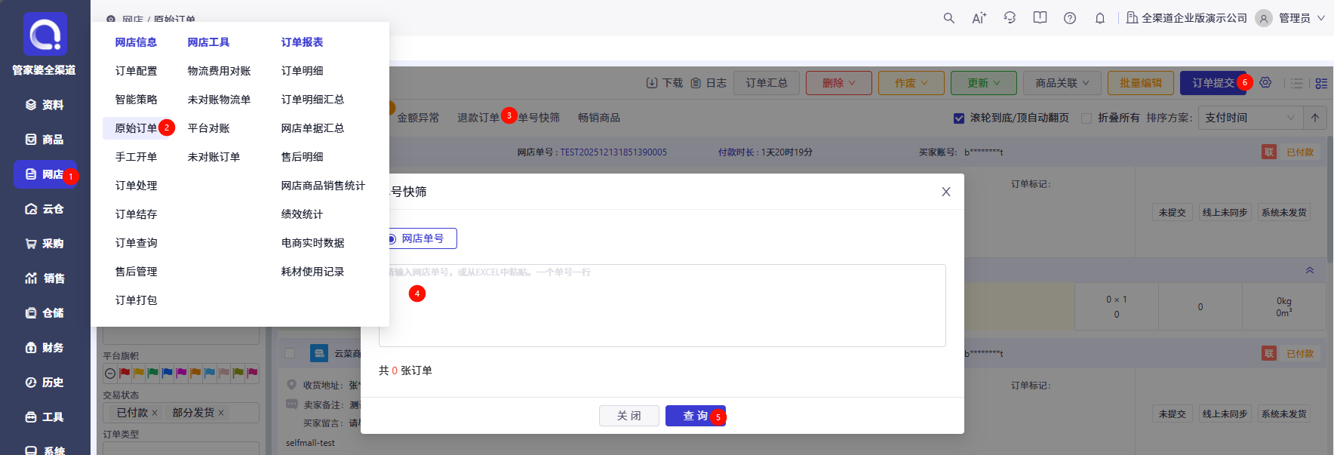Select 原始订单 menu entry
Viewport: 1334px width, 455px height.
point(137,128)
